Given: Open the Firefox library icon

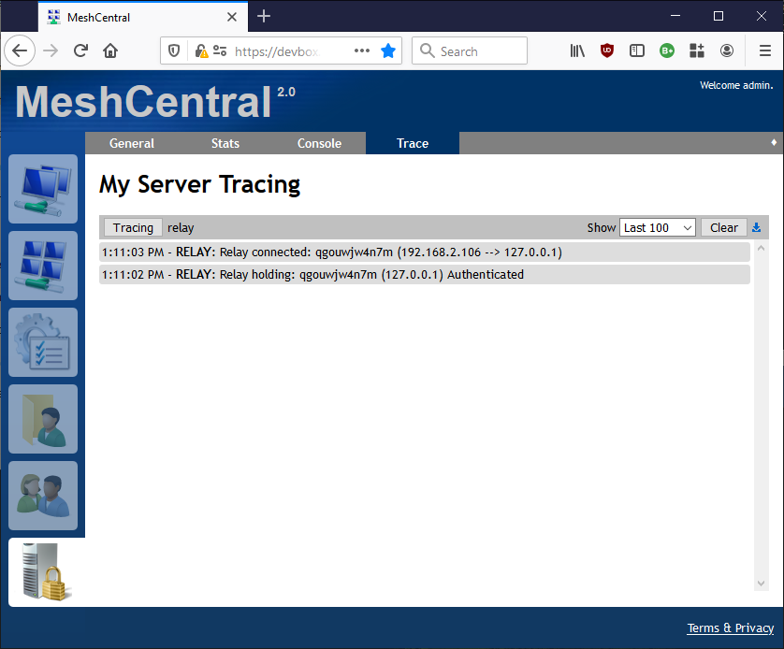Looking at the screenshot, I should click(577, 50).
